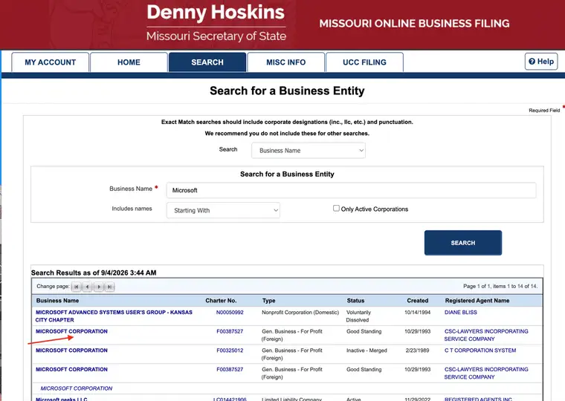Open registered agent DIANE BLISS
Image resolution: width=565 pixels, height=401 pixels.
[x=460, y=313]
